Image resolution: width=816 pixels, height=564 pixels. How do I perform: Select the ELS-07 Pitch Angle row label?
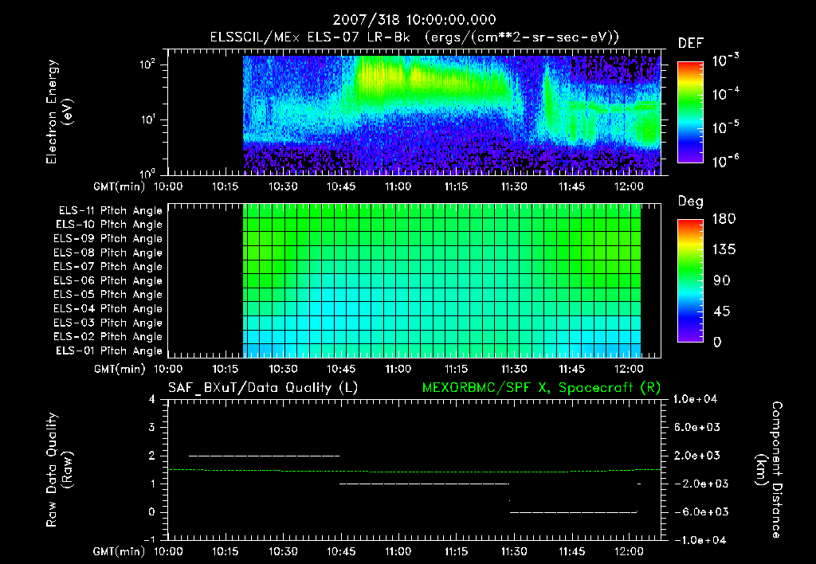tap(108, 267)
